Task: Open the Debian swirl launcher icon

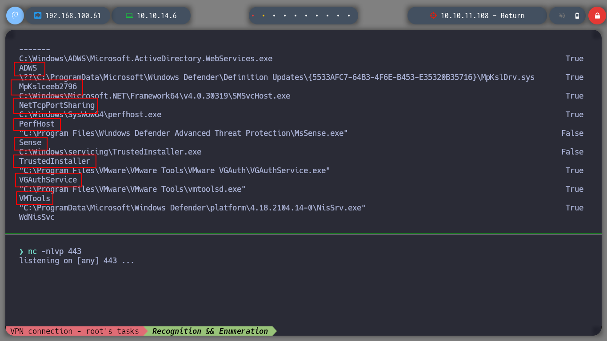Action: 15,16
